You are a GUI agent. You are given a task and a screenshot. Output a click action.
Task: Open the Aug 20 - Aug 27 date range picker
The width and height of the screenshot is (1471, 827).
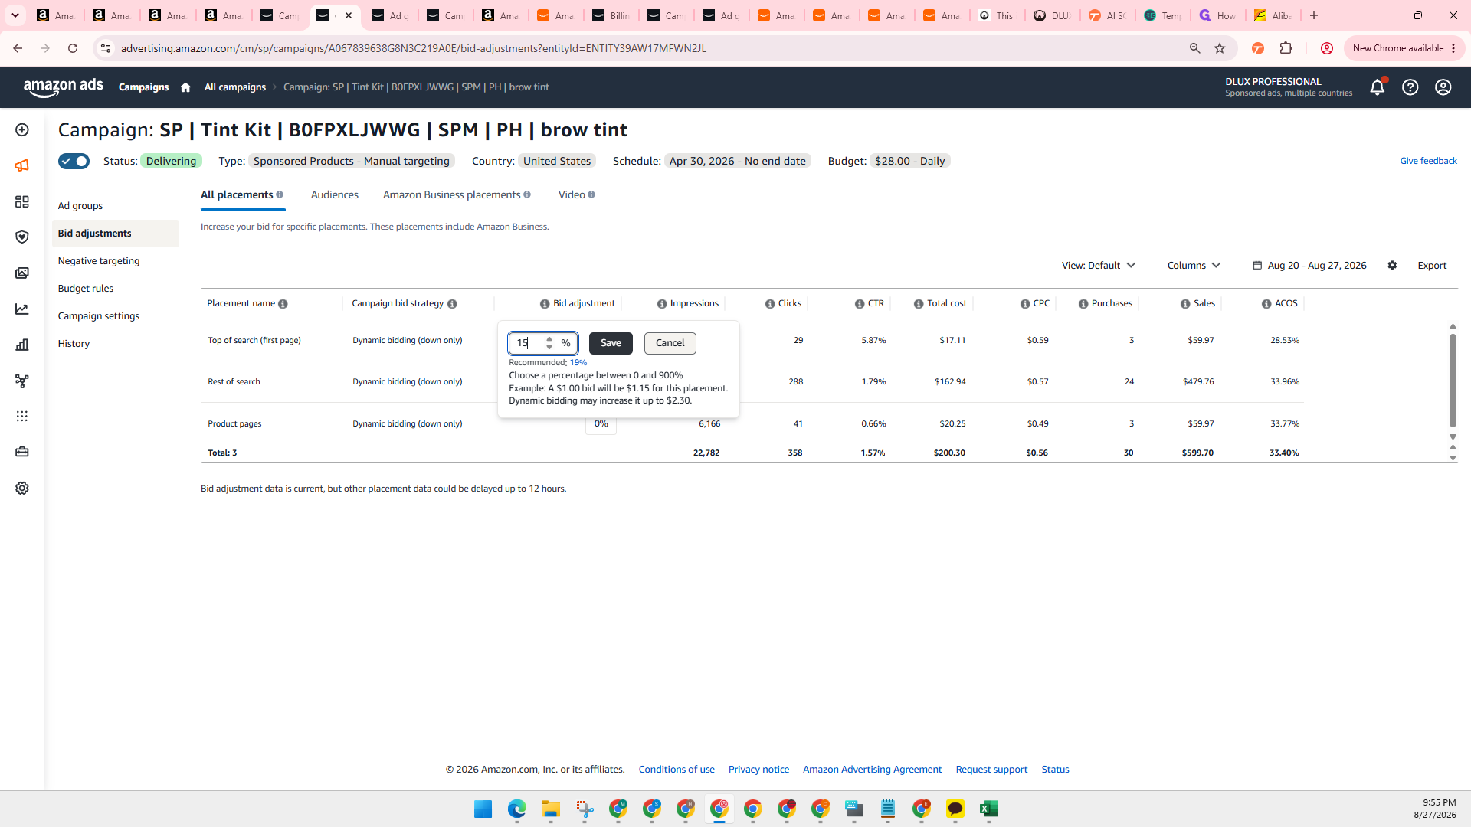pos(1309,266)
